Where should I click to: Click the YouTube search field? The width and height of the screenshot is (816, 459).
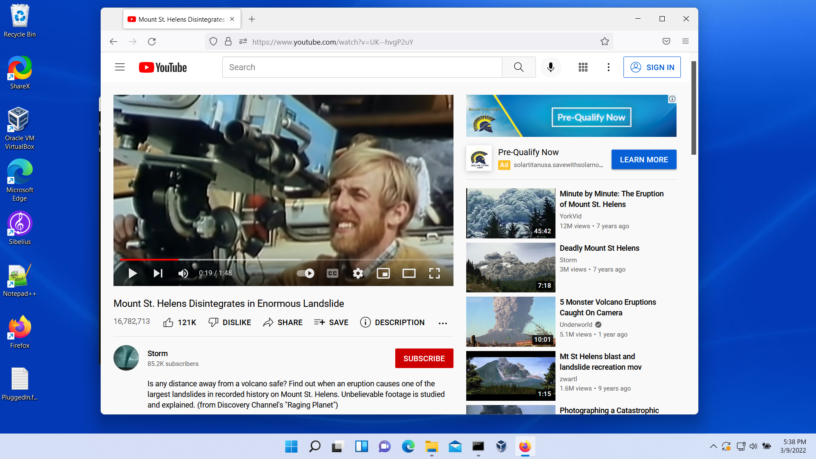pyautogui.click(x=362, y=67)
